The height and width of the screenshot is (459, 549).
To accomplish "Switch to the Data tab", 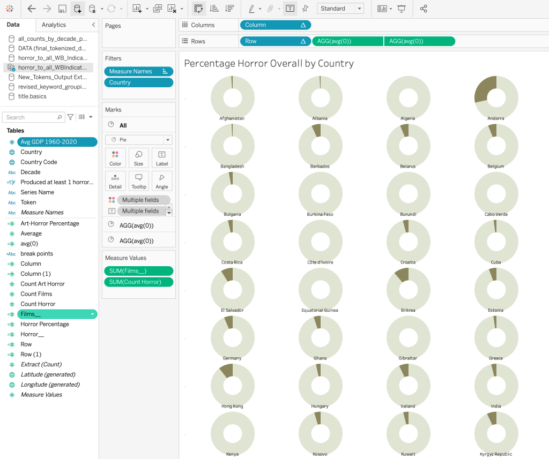I will point(13,25).
